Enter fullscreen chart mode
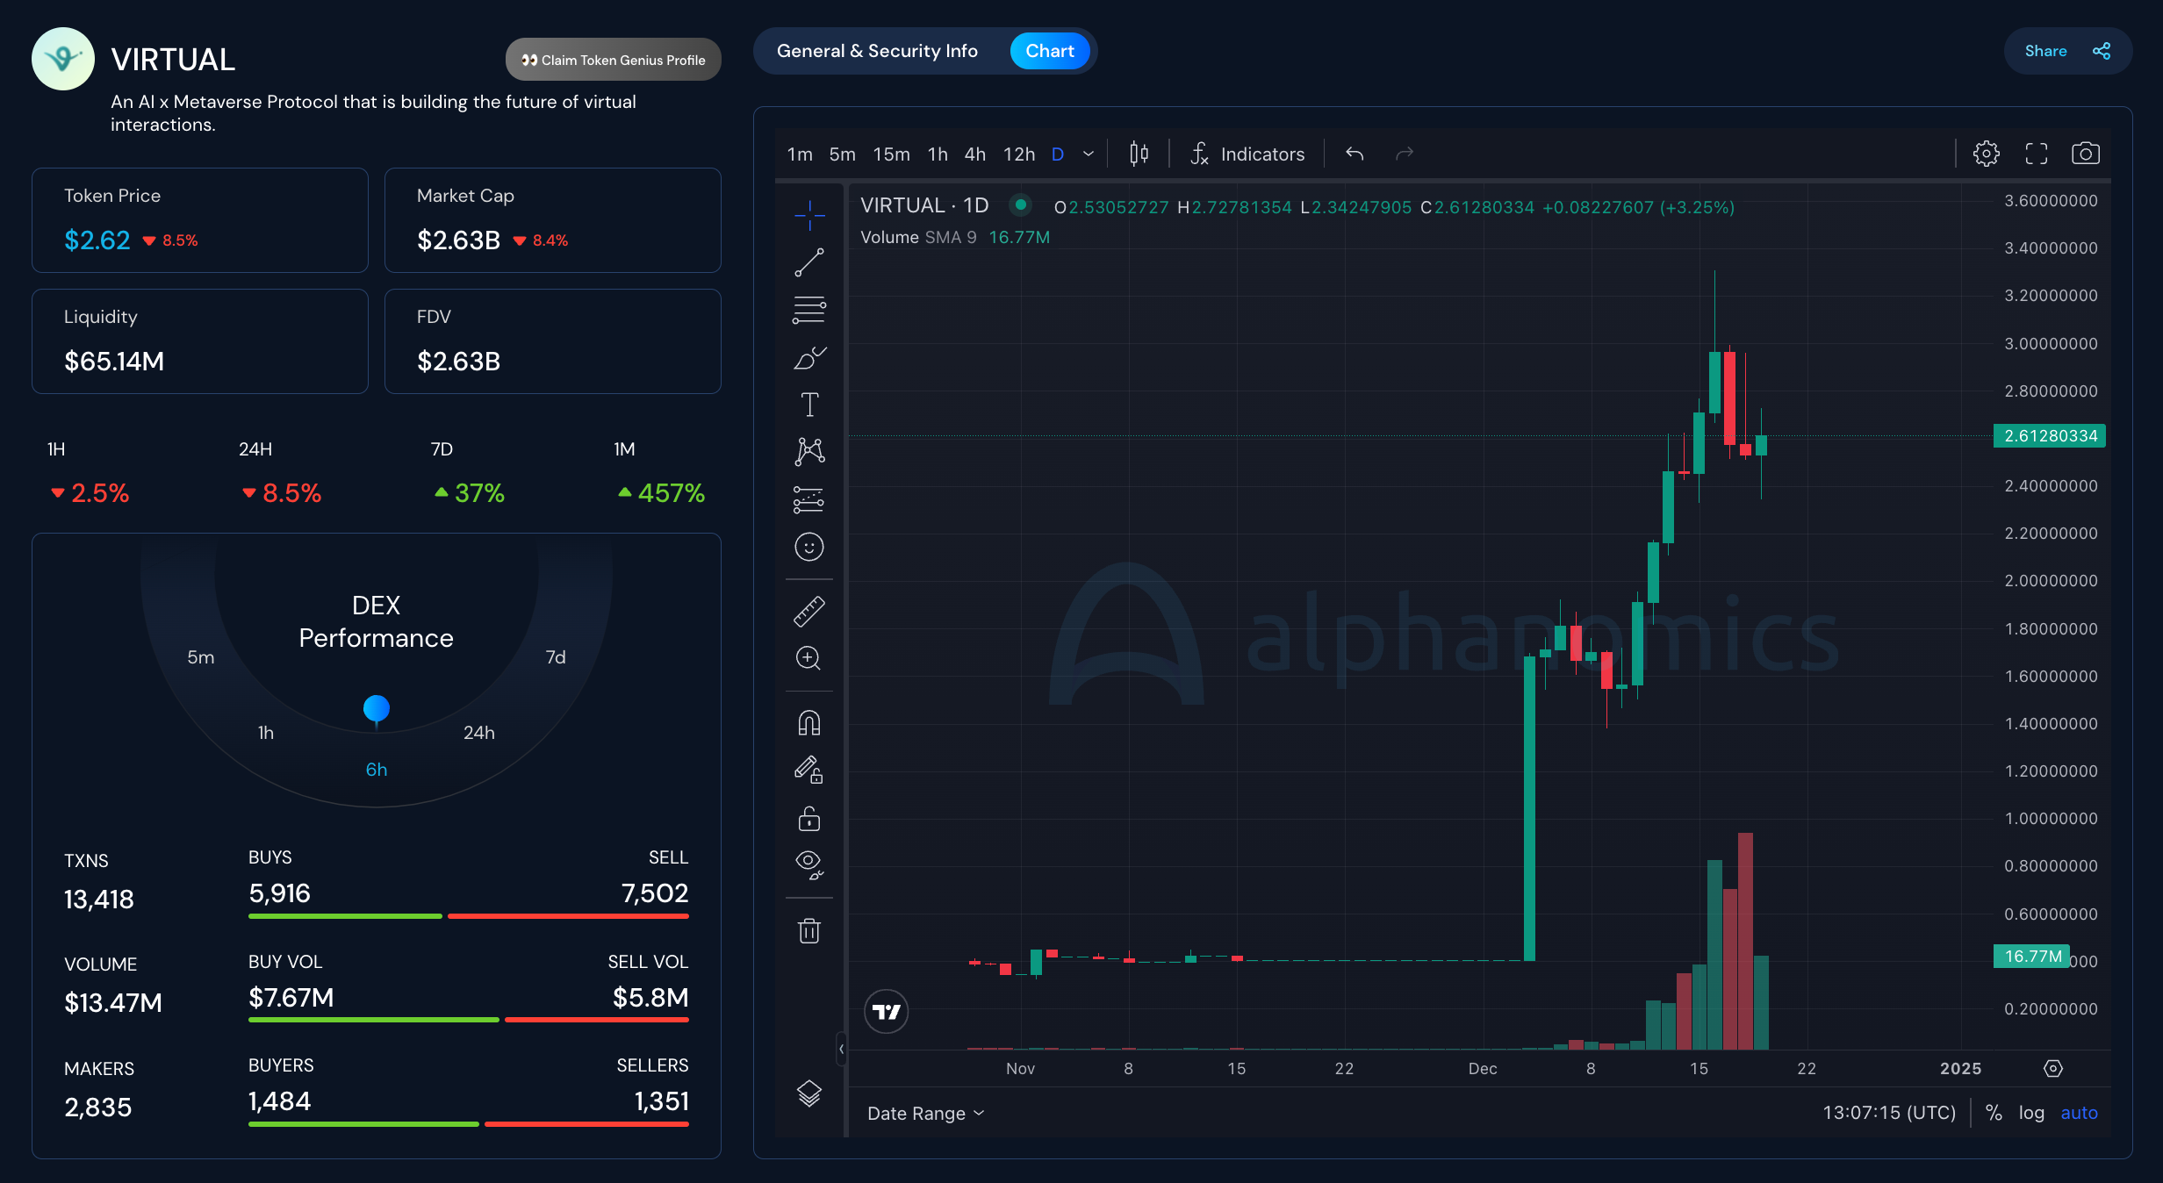The height and width of the screenshot is (1183, 2163). 2036,154
